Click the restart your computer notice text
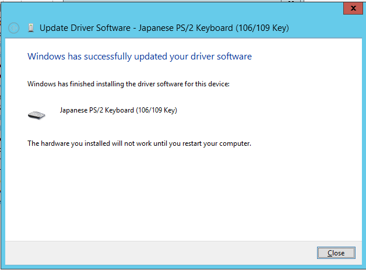 [x=139, y=143]
